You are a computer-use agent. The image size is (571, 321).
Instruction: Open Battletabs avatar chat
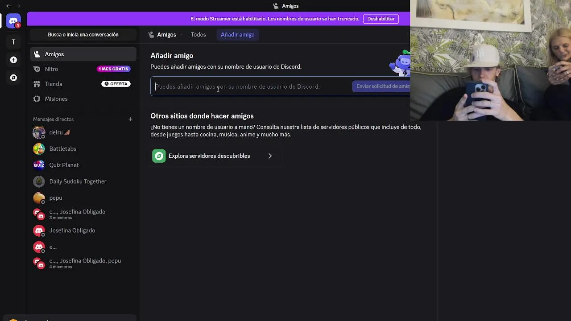39,148
